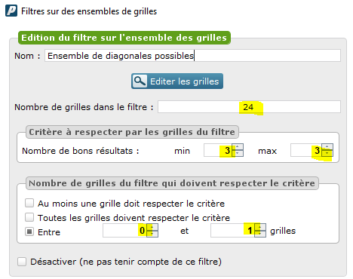Image resolution: width=353 pixels, height=279 pixels.
Task: Increase the max bons résultats value
Action: (327, 147)
